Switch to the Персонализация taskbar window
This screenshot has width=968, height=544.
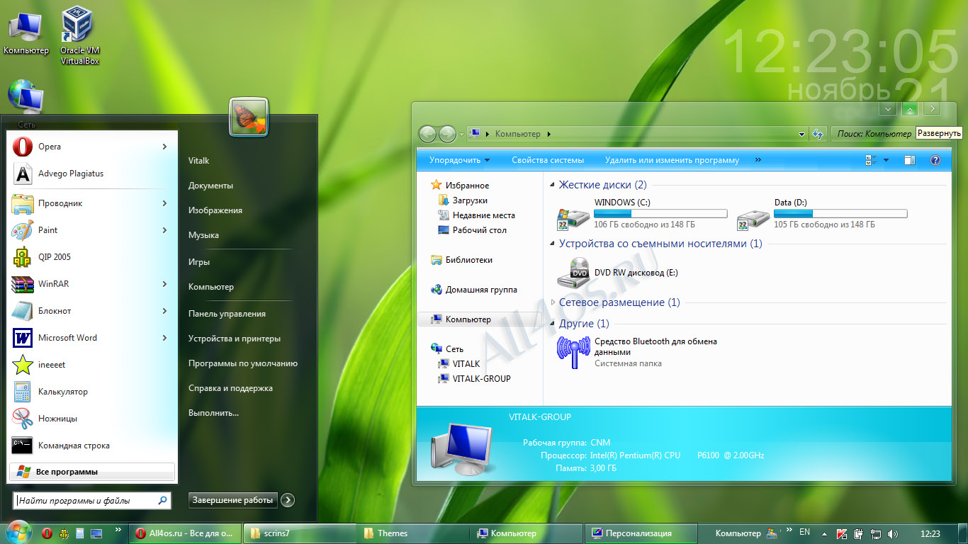point(641,533)
